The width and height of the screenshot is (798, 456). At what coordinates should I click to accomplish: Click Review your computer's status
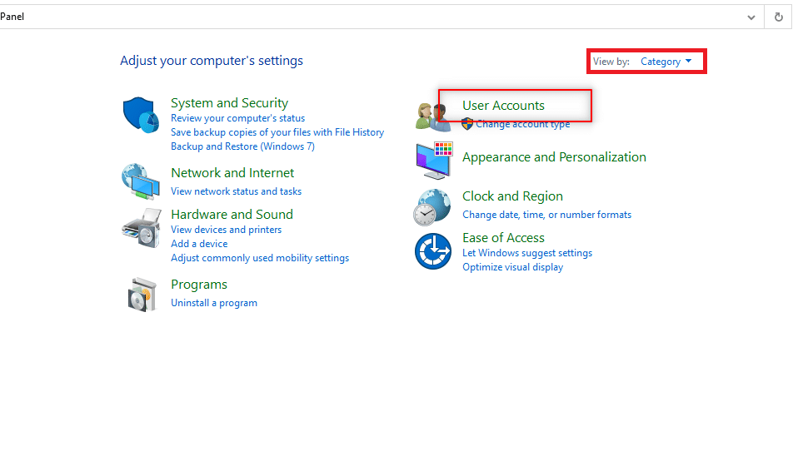[x=237, y=118]
